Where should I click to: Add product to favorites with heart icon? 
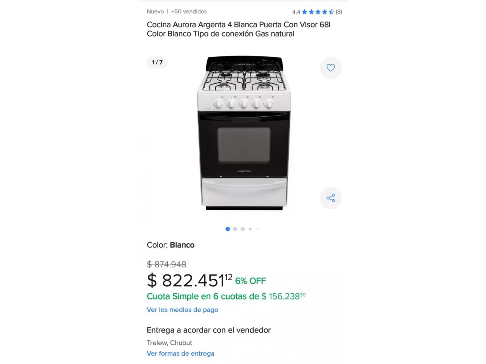[x=331, y=67]
